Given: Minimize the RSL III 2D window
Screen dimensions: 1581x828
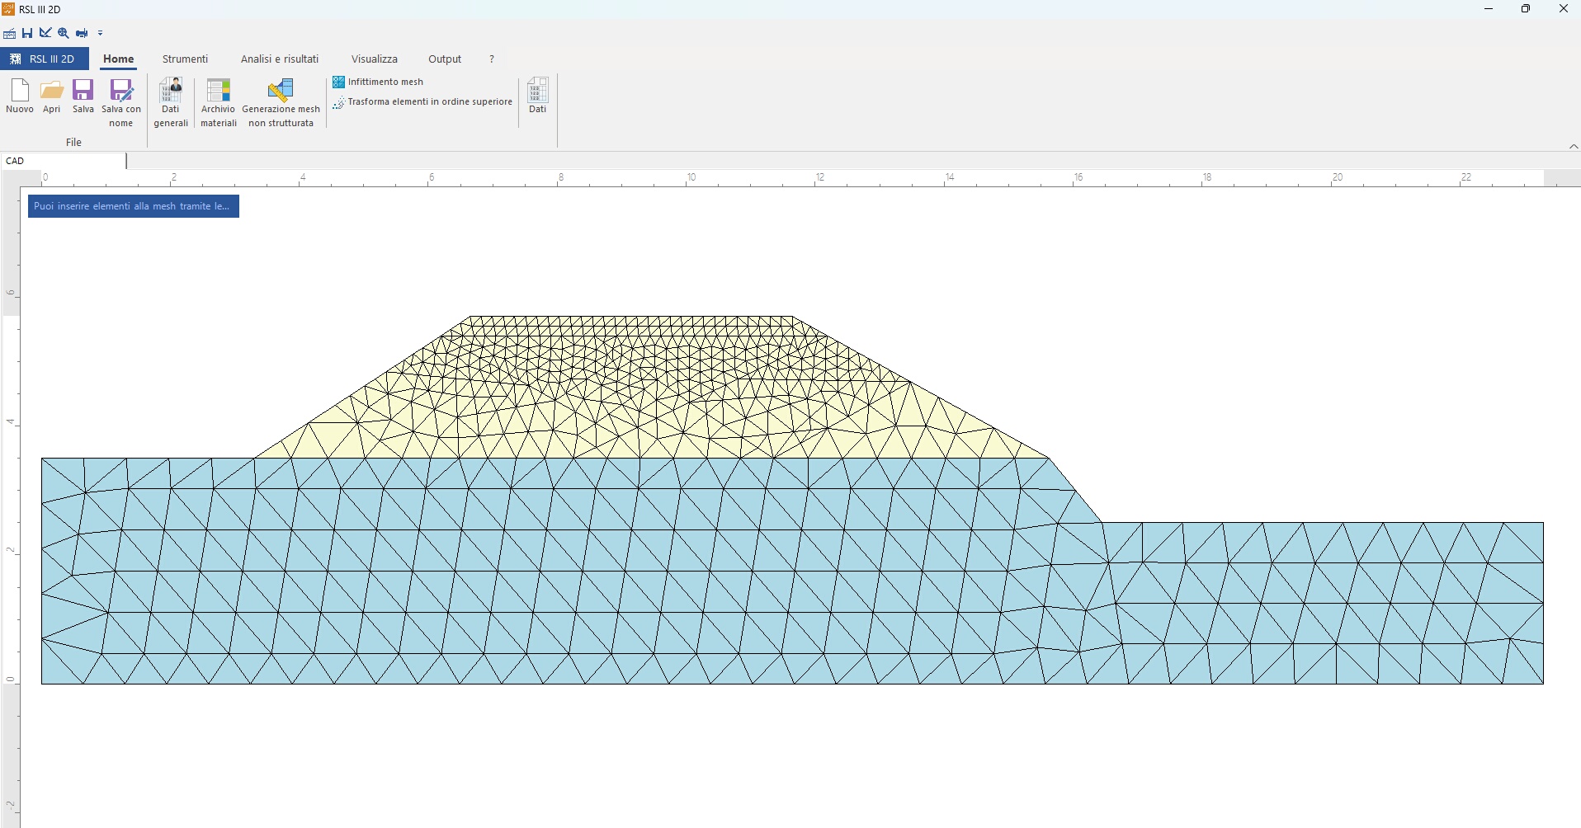Looking at the screenshot, I should [x=1489, y=9].
